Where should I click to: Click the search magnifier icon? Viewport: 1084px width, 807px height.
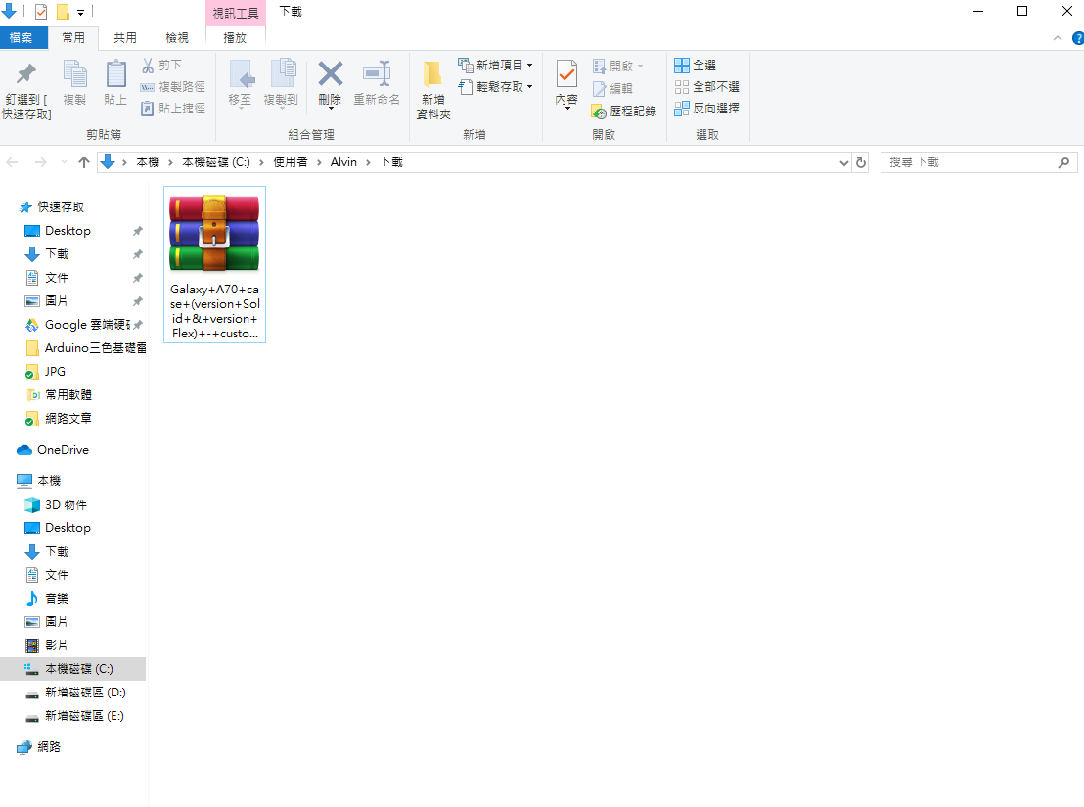[1064, 162]
